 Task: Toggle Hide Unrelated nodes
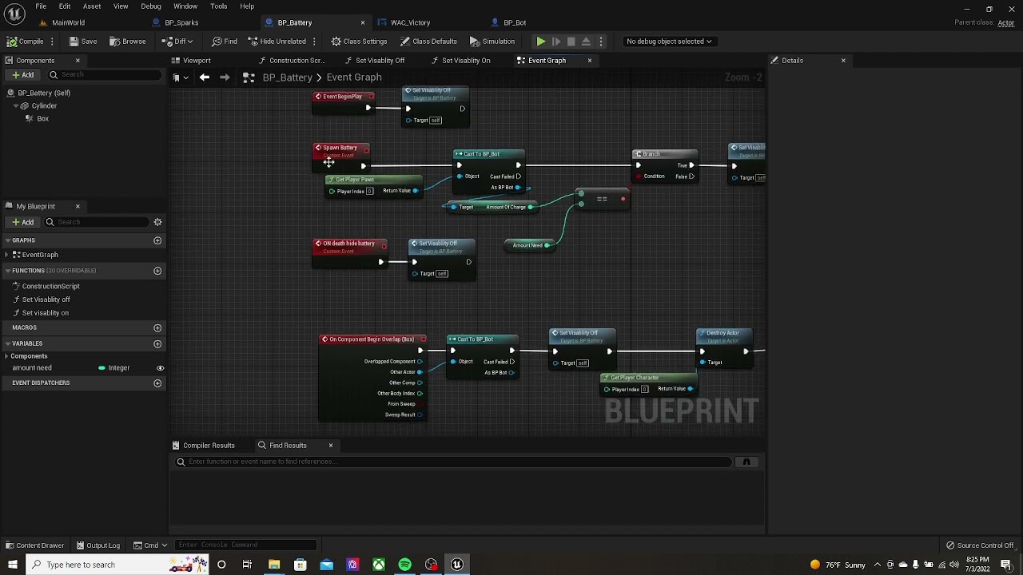277,42
